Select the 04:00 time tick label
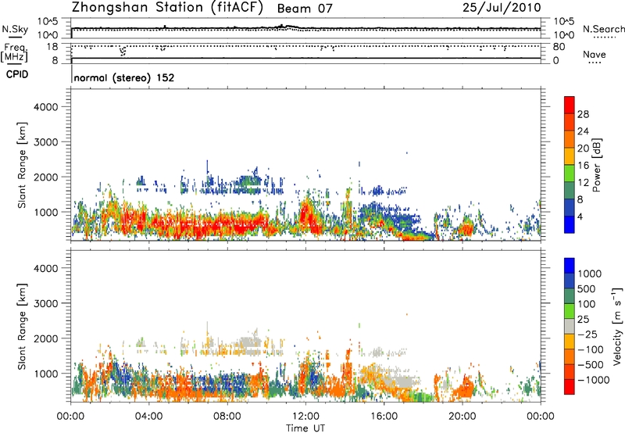 pyautogui.click(x=149, y=417)
